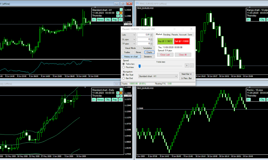Click the speed slider handle
268x160 pixels.
[140, 66]
